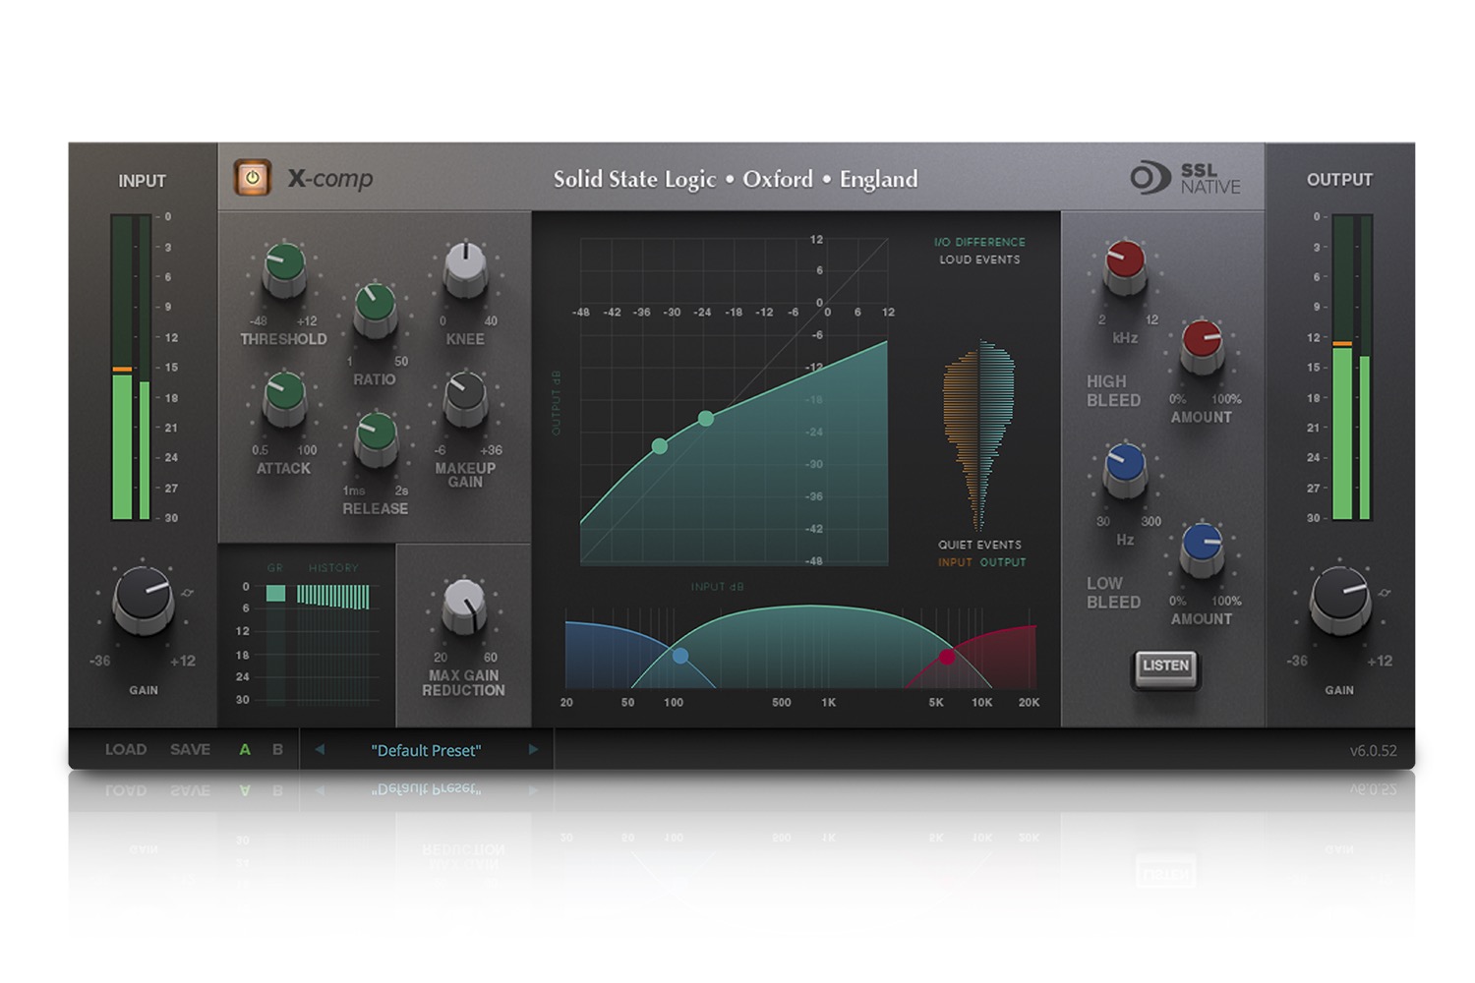Select the blue low crossover handle
Screen dimensions: 1475x983
(x=680, y=656)
